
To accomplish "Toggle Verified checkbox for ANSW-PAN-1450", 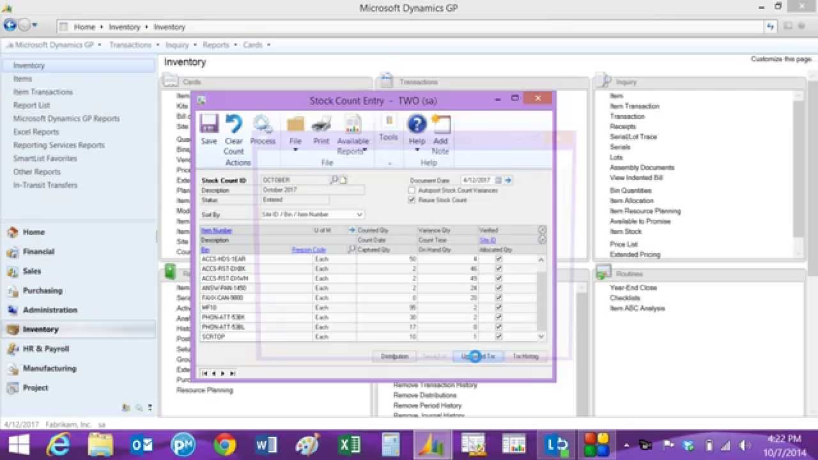I will 498,288.
